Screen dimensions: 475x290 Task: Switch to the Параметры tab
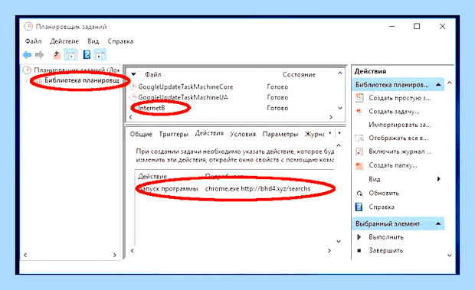click(280, 134)
